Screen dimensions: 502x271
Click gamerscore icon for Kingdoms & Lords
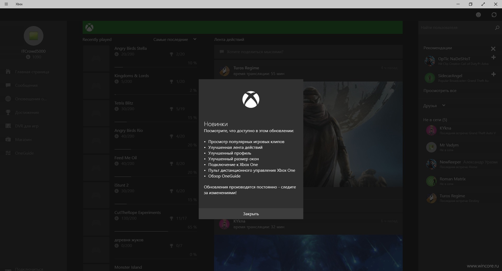pyautogui.click(x=117, y=82)
